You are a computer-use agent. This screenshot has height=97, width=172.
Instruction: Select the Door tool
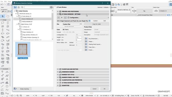[8, 23]
